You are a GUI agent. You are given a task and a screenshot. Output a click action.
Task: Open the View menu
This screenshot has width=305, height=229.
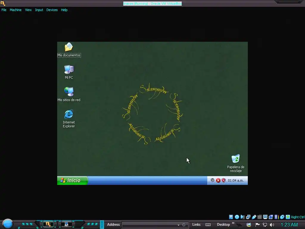pyautogui.click(x=28, y=10)
